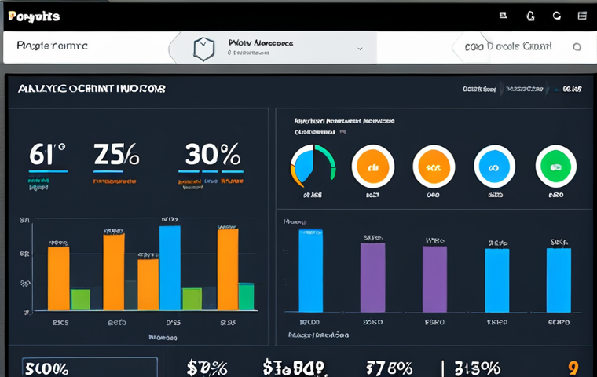Screen dimensions: 597x377
Task: Select the left toolbar tab
Action: [53, 46]
